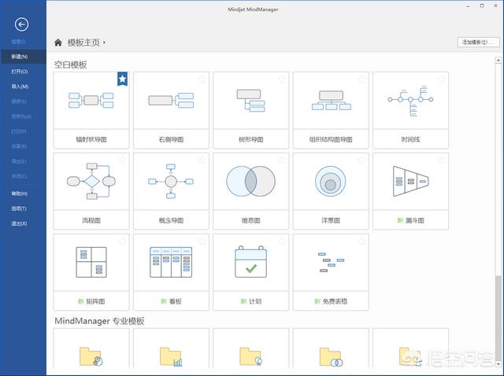The image size is (504, 376).
Task: Choose the 免费表格 free-form table template
Action: 331,272
